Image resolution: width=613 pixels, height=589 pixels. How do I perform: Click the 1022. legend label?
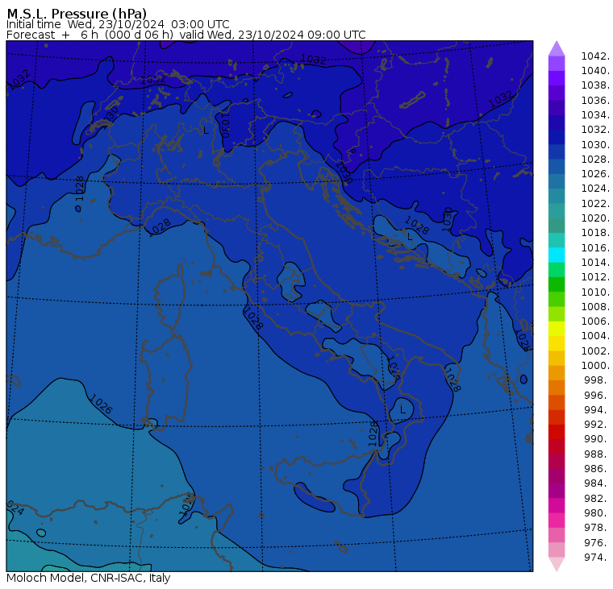coord(595,204)
